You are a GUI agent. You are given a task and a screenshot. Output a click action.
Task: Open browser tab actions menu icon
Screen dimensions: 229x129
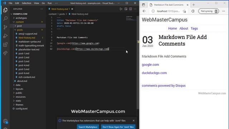click(143, 5)
